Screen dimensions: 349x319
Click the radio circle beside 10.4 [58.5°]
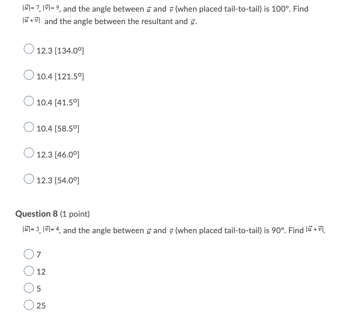click(29, 127)
